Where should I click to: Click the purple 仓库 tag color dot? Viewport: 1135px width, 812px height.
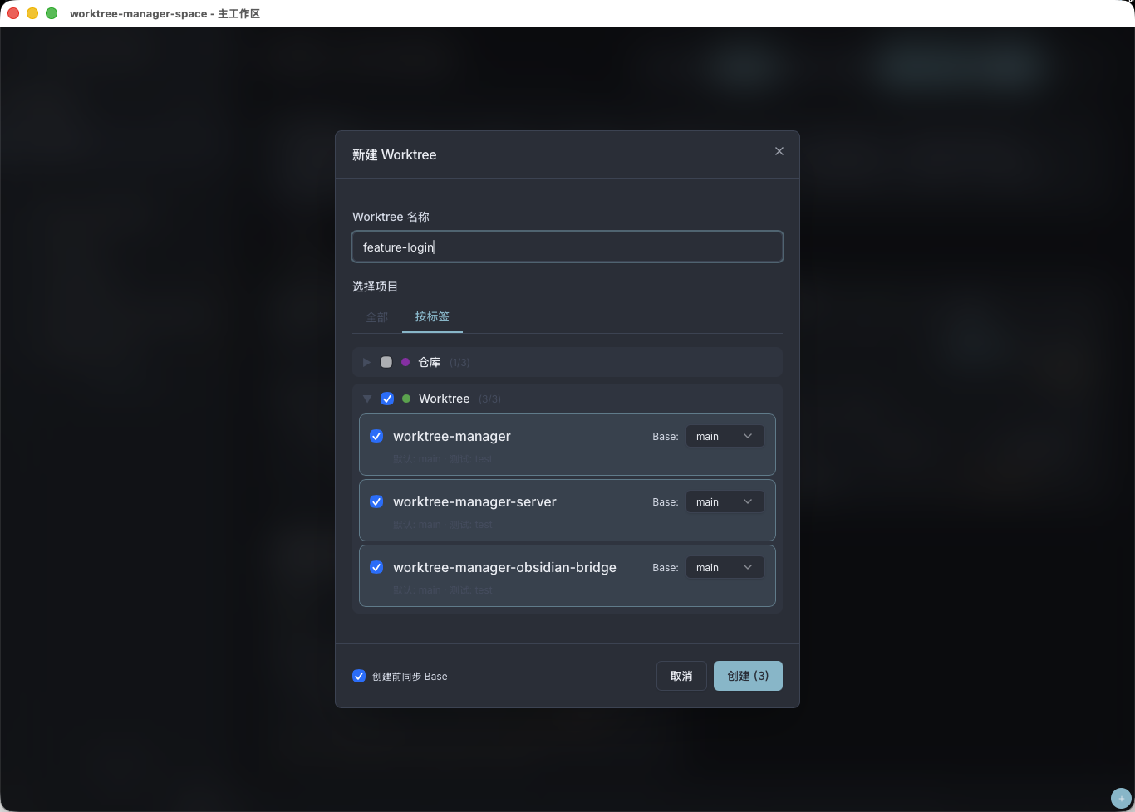(405, 362)
